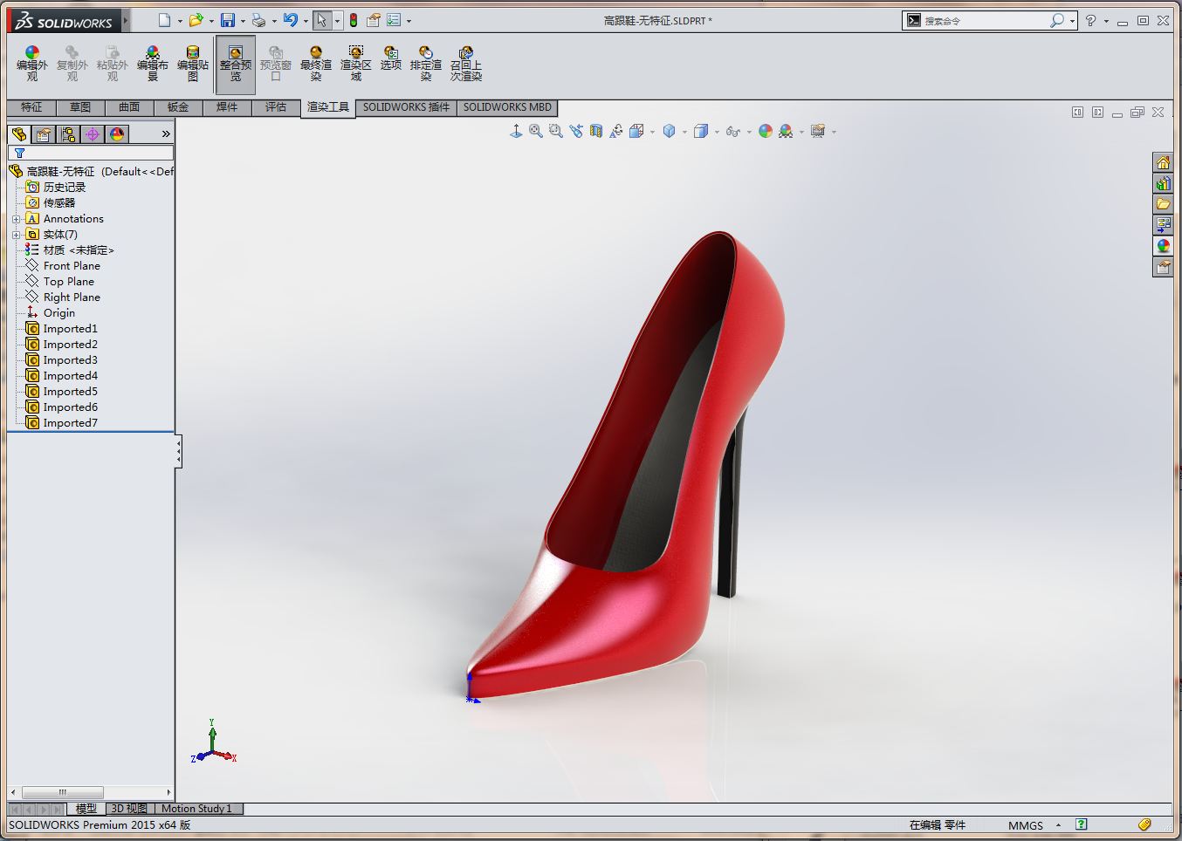Screen dimensions: 1182x841
Task: Expand the Annotations tree node
Action: pyautogui.click(x=16, y=219)
